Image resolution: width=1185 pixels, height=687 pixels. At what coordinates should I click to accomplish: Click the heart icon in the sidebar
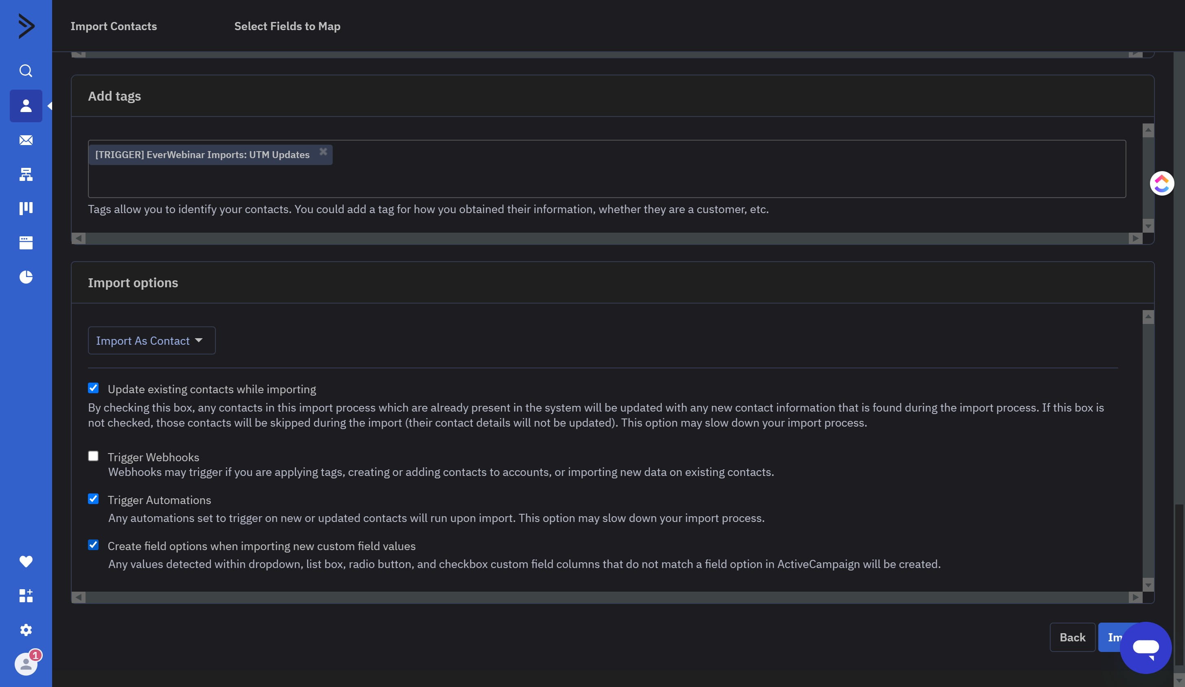26,561
